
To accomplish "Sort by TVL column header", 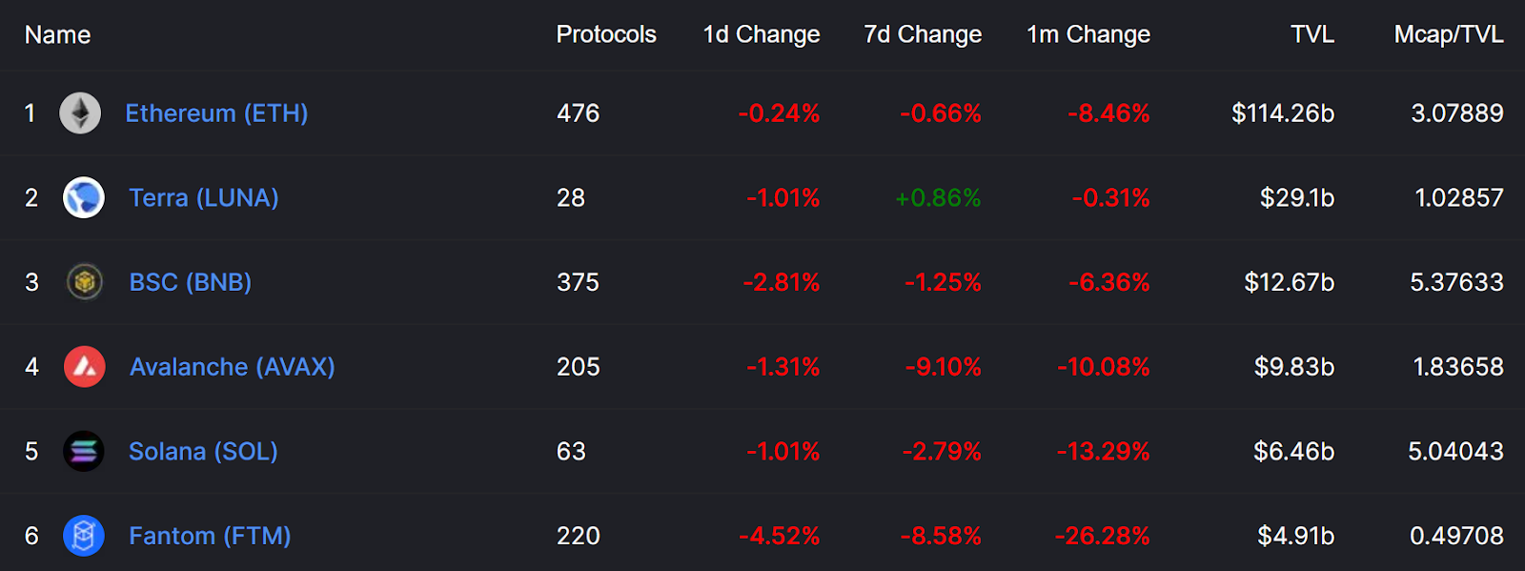I will click(x=1312, y=34).
